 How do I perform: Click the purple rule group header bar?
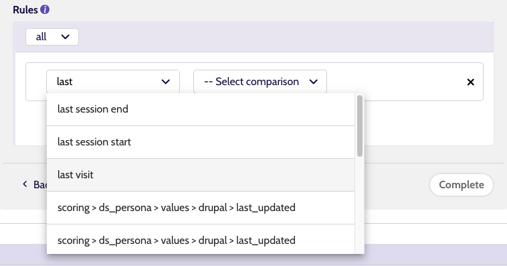pos(254,37)
